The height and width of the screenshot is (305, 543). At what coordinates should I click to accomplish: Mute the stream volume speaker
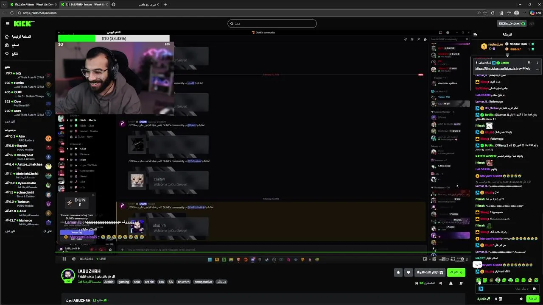pos(73,259)
